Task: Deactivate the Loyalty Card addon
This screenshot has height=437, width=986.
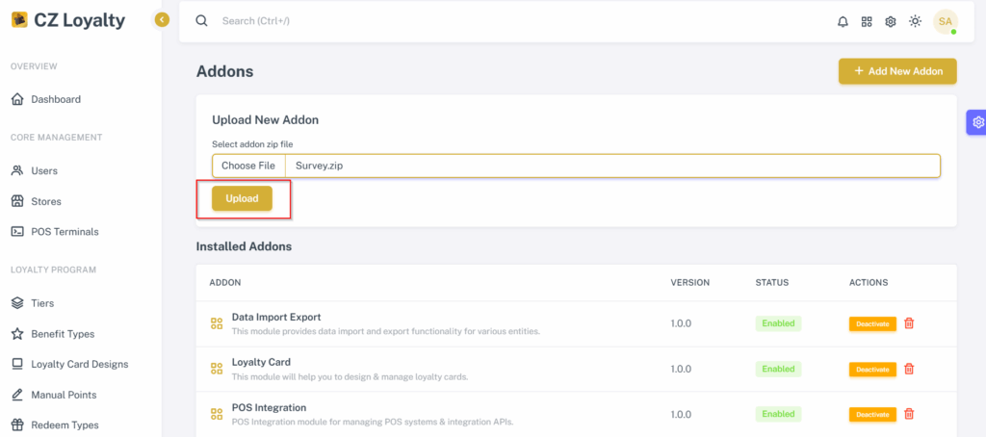Action: click(872, 369)
